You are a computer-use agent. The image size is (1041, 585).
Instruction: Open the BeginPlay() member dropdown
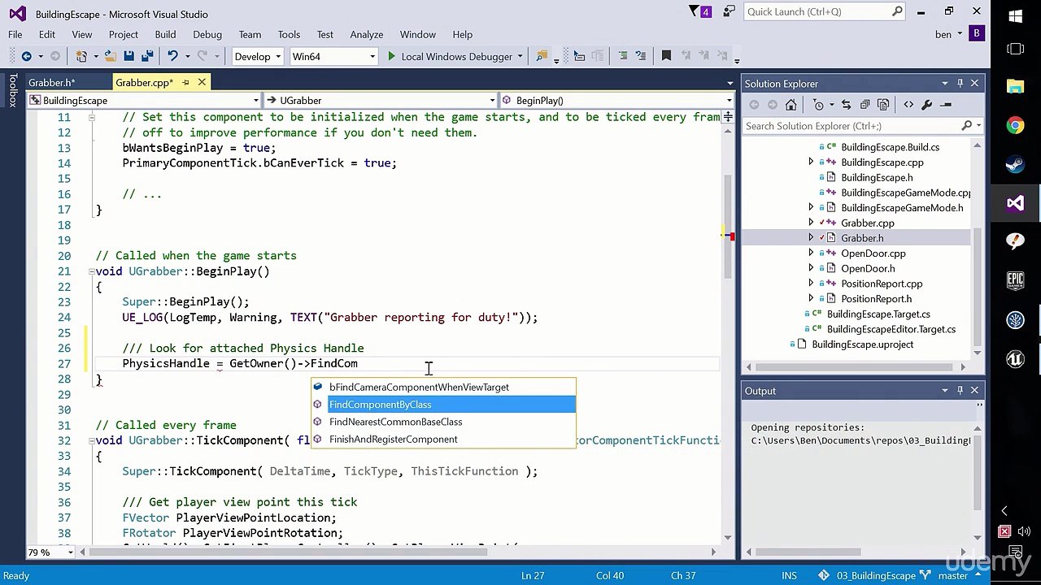pos(616,101)
